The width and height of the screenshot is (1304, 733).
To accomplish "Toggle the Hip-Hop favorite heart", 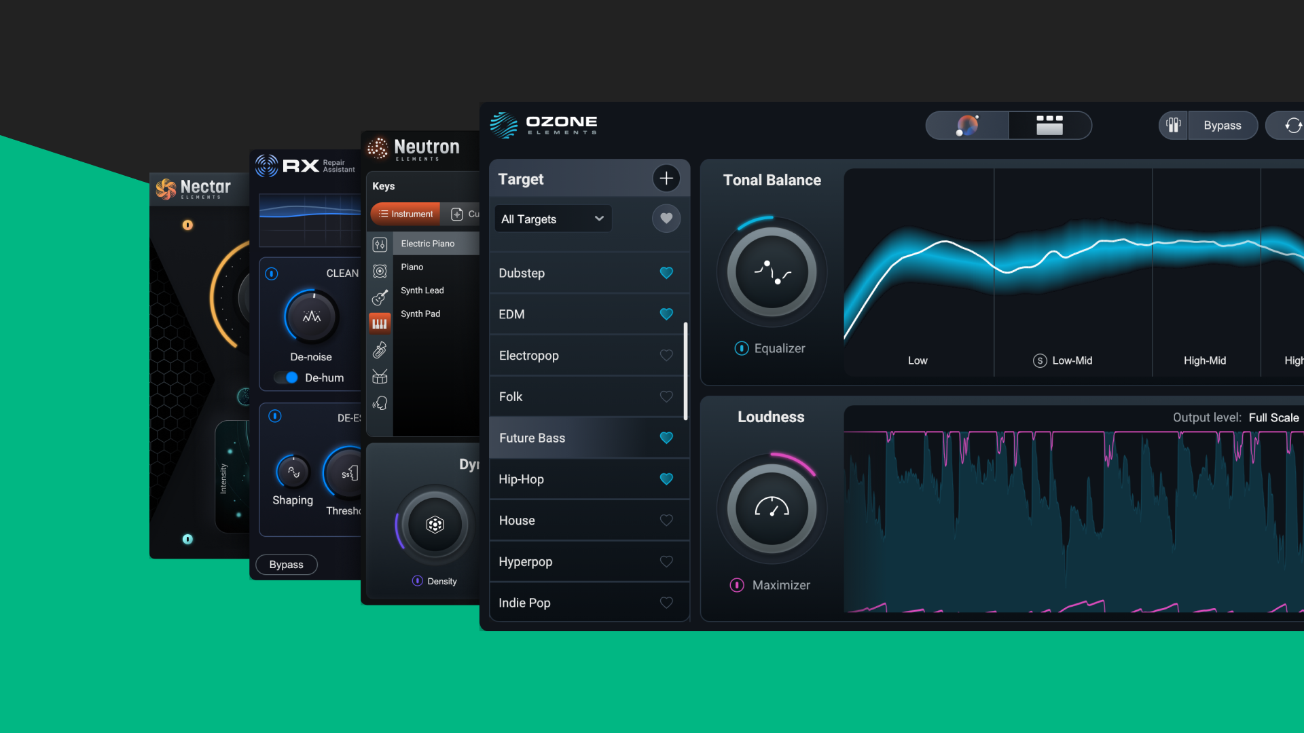I will pyautogui.click(x=666, y=479).
